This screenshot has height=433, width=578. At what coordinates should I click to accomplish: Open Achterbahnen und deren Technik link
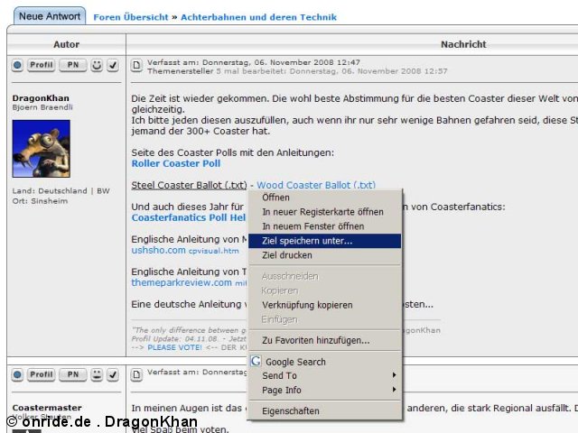[x=259, y=17]
